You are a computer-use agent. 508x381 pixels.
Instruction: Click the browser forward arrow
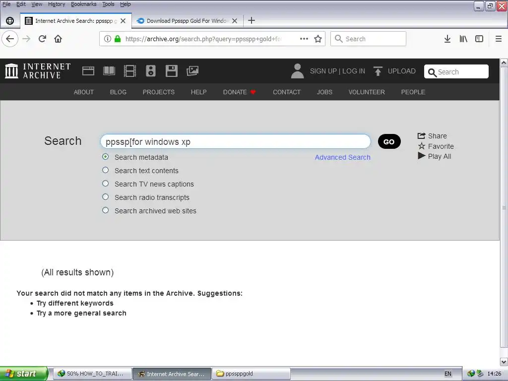pyautogui.click(x=26, y=39)
